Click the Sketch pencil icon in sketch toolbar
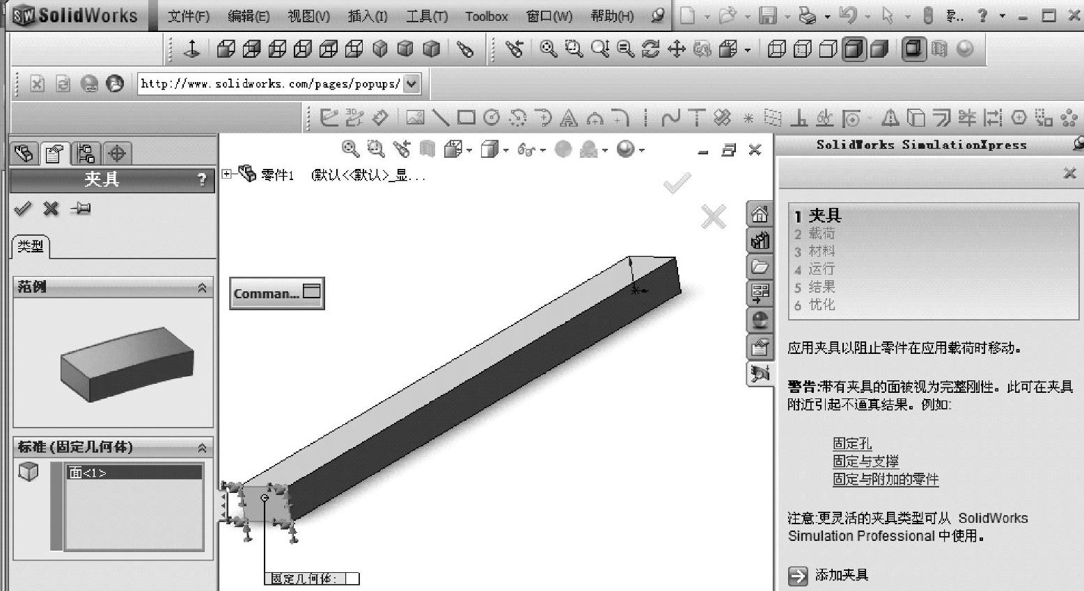 tap(329, 118)
